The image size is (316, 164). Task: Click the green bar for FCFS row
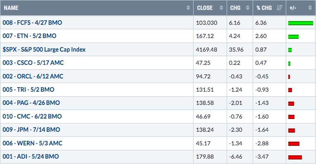tap(301, 23)
